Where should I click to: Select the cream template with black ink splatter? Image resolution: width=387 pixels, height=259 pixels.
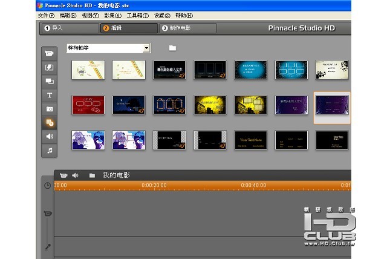(x=332, y=70)
